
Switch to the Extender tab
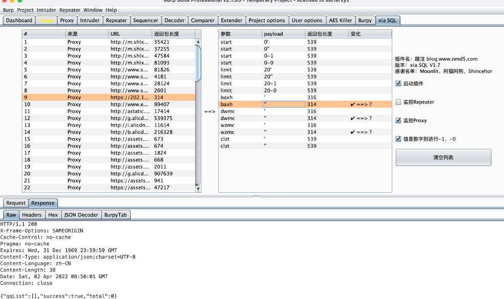click(232, 20)
